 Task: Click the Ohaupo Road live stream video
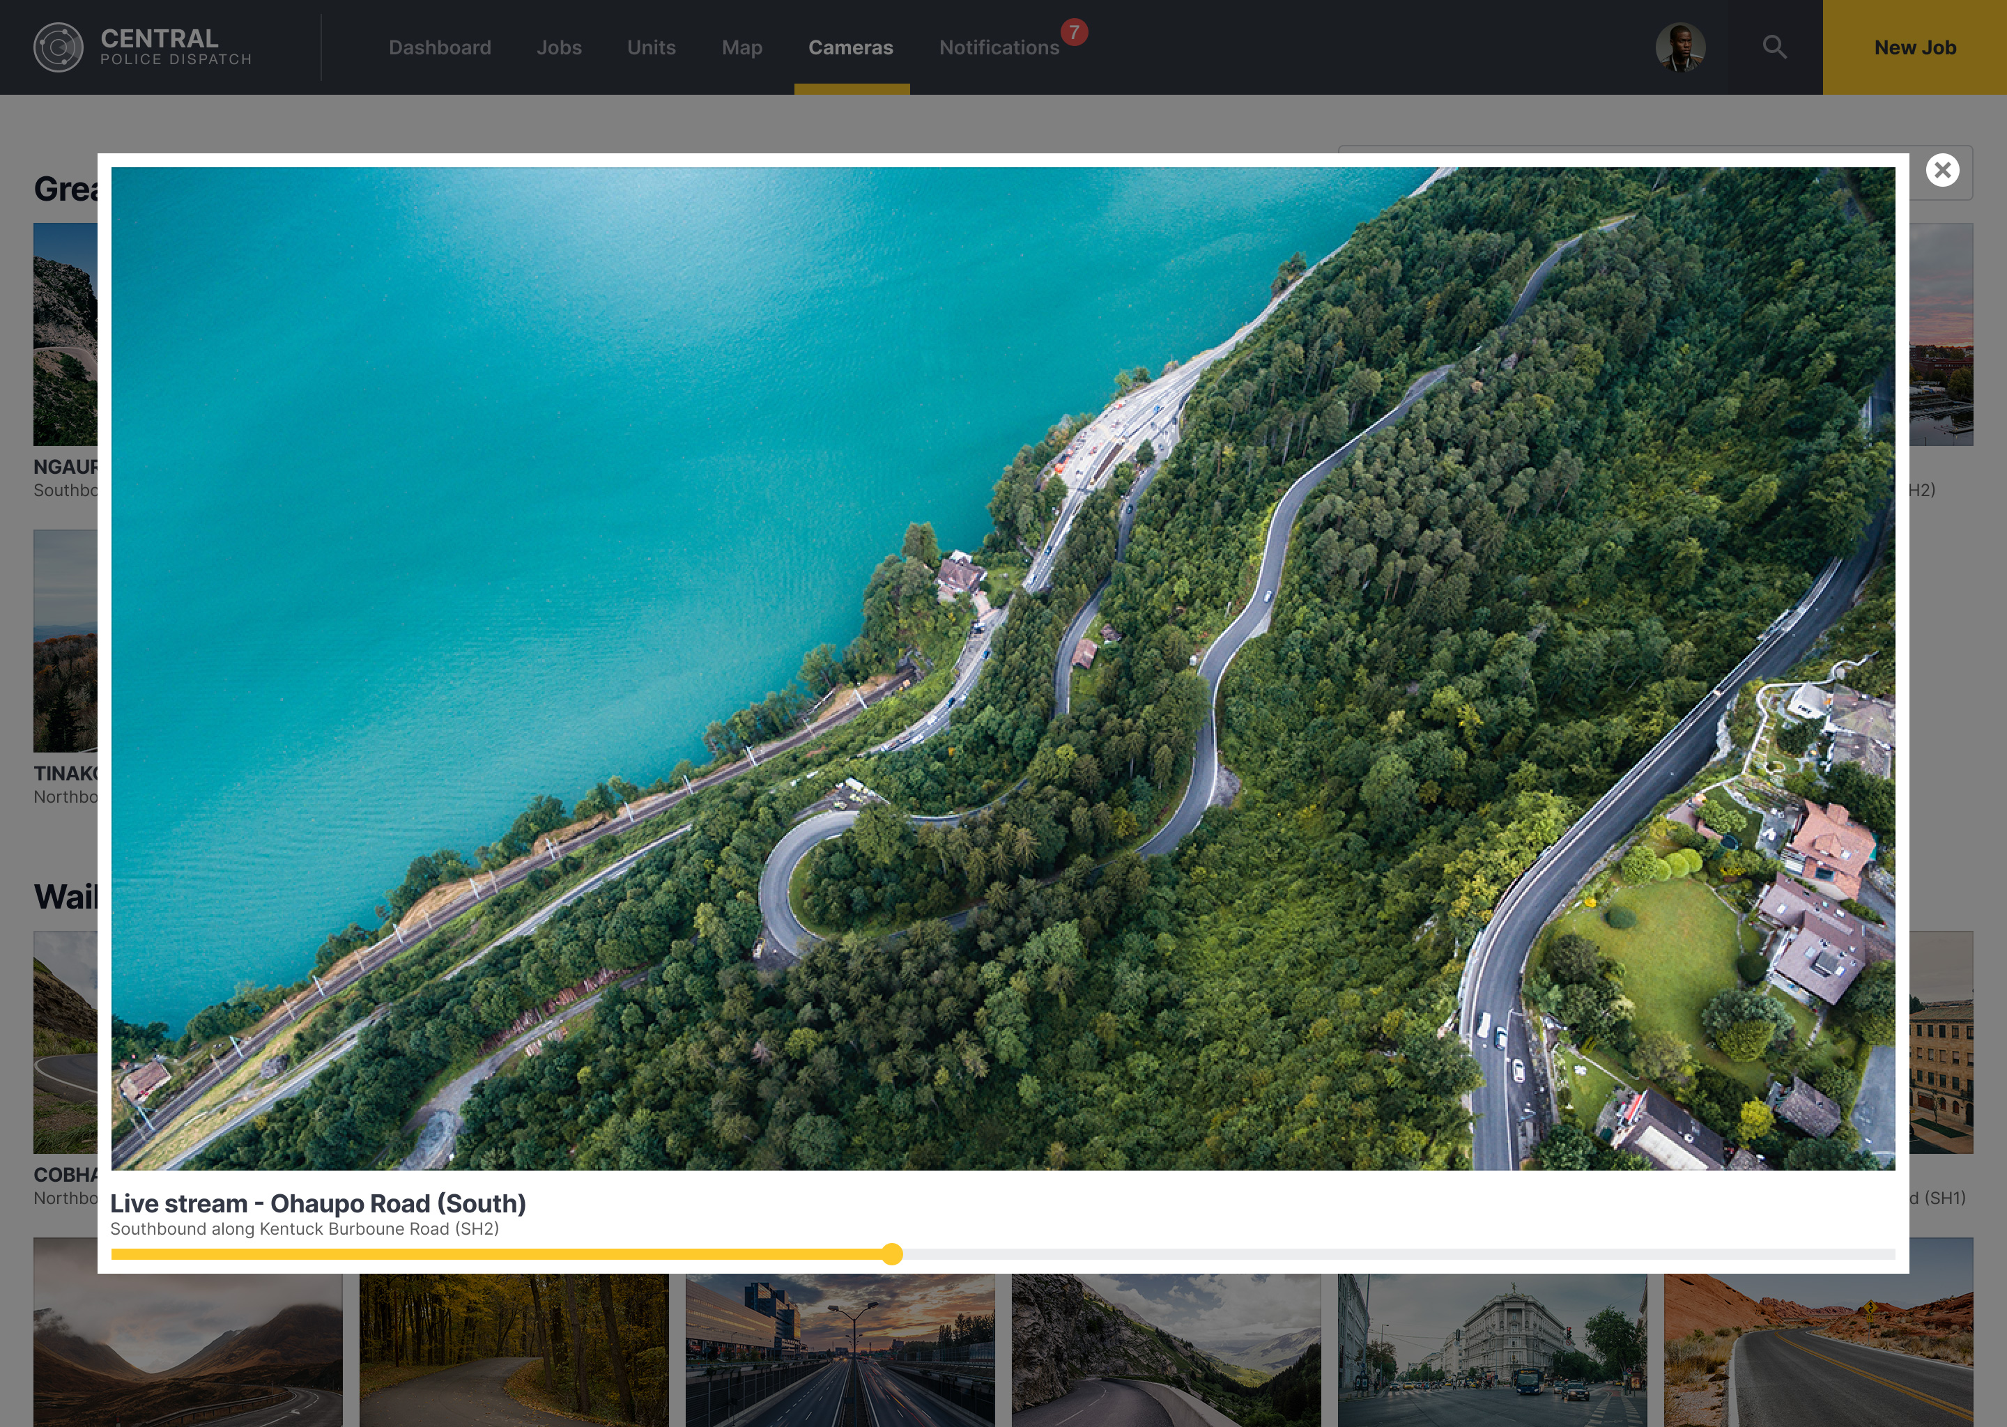click(1003, 668)
